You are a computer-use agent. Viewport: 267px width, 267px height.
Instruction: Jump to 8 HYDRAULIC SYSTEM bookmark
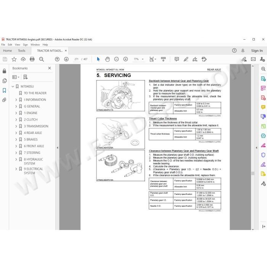(34, 161)
